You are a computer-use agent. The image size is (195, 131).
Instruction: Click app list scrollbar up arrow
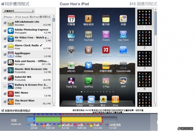pos(54,16)
